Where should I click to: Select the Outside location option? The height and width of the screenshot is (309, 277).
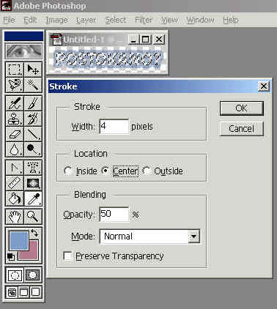[x=147, y=171]
